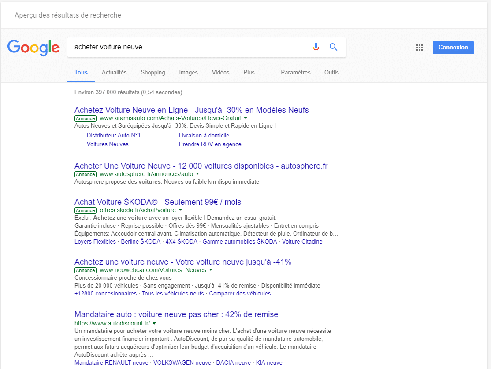
Task: Click the Google logo
Action: (33, 48)
